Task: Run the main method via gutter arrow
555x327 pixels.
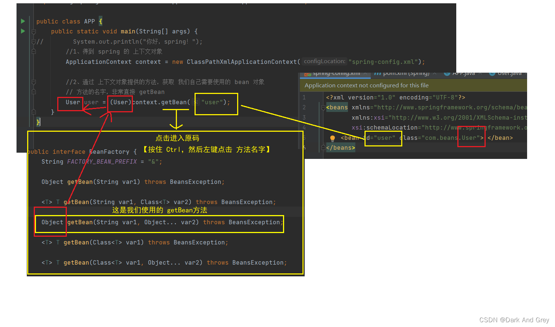Action: (x=23, y=31)
